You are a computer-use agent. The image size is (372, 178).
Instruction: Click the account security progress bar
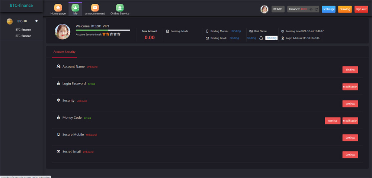(x=103, y=30)
